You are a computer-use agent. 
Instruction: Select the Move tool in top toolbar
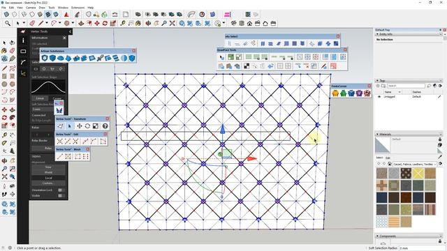coord(97,23)
